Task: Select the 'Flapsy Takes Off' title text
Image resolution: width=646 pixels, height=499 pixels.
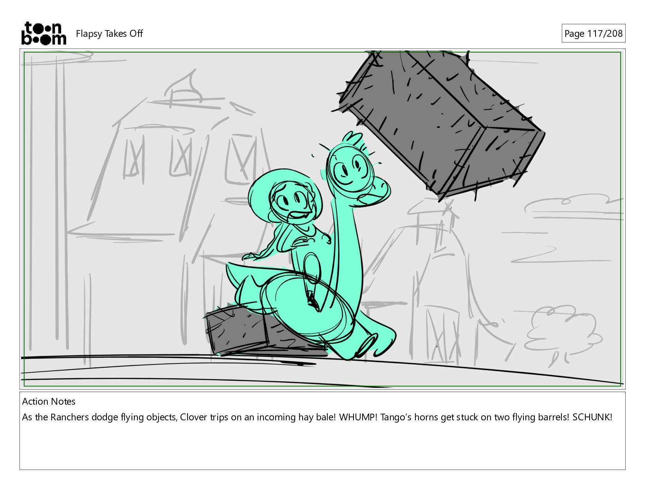Action: [x=109, y=34]
